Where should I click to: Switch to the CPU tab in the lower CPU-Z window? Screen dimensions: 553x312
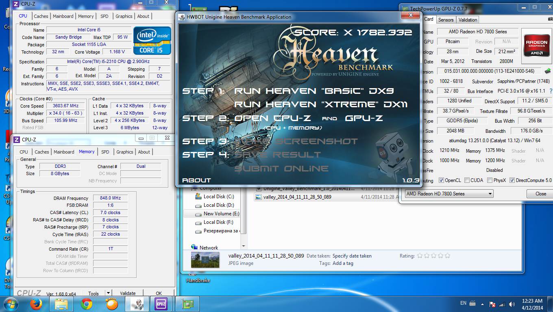24,152
